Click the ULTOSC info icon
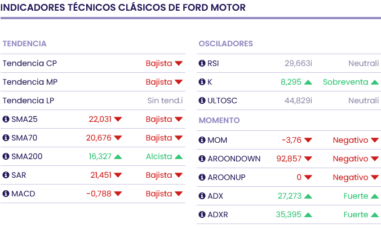Image resolution: width=381 pixels, height=228 pixels. [202, 100]
